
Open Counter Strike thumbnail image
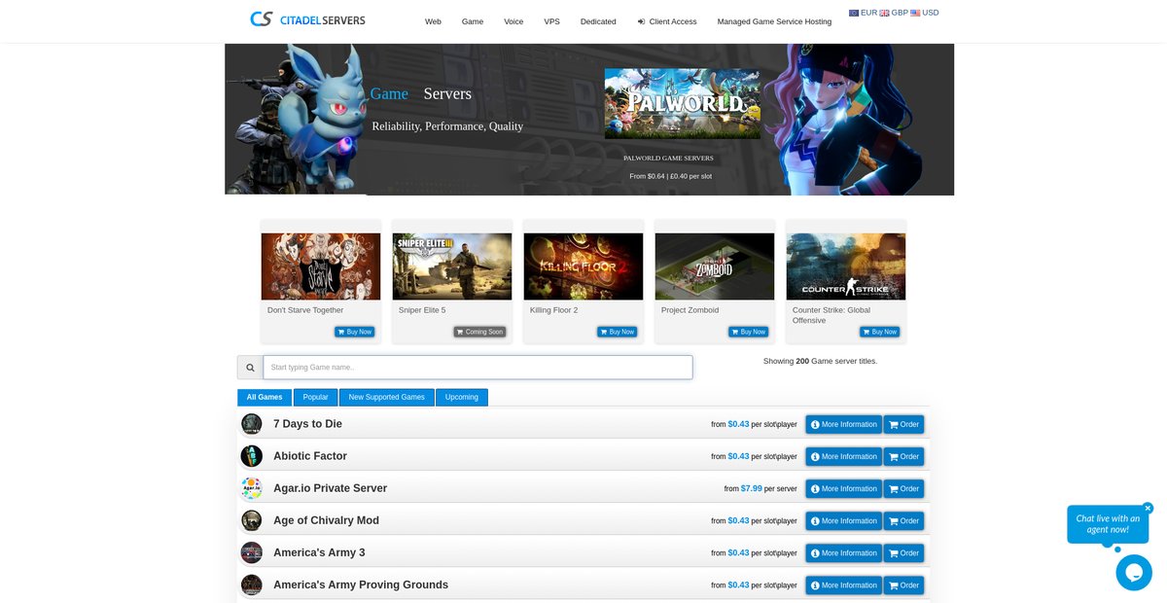(x=846, y=266)
